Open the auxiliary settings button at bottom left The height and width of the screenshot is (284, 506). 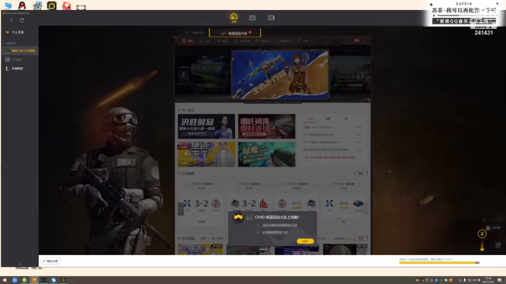tap(51, 261)
